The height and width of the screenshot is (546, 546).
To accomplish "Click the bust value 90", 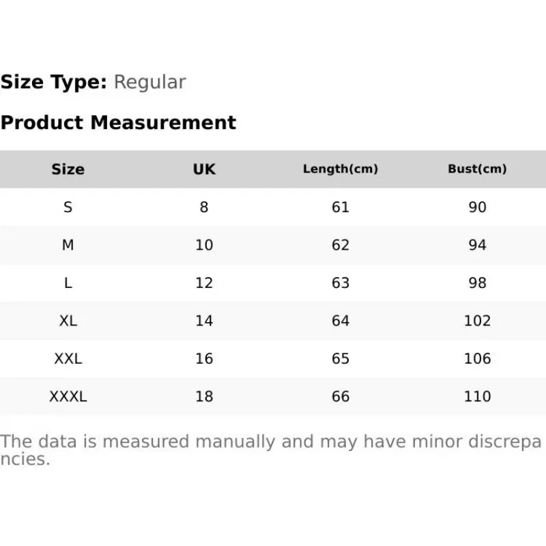I will 477,207.
